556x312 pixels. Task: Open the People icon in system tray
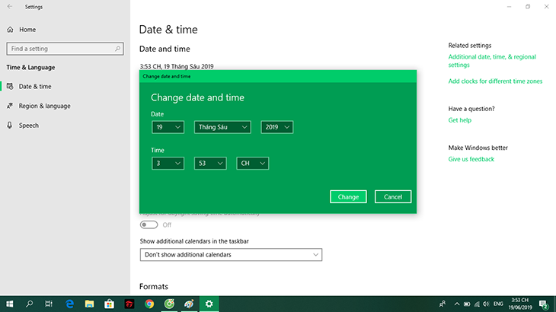[443, 304]
